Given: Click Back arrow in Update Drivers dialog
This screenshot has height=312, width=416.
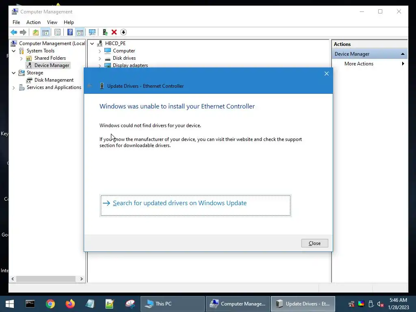Looking at the screenshot, I should (90, 86).
